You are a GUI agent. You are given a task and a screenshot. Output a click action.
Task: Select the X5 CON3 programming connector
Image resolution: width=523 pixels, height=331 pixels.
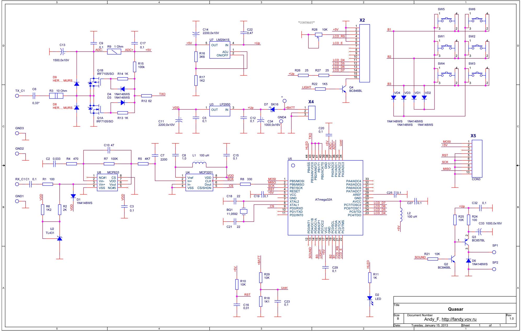coord(477,158)
